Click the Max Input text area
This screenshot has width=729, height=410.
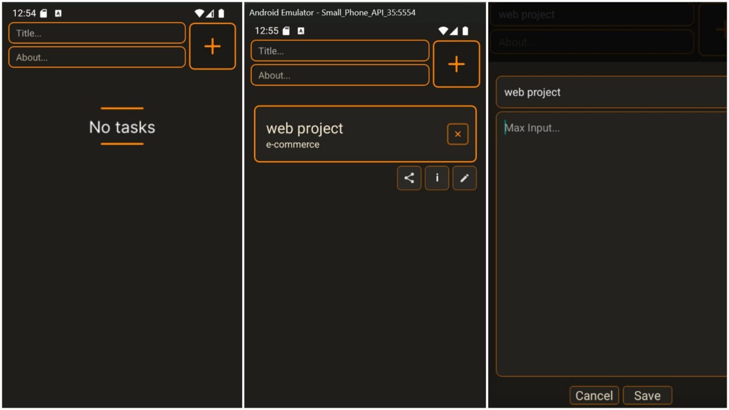tap(612, 244)
